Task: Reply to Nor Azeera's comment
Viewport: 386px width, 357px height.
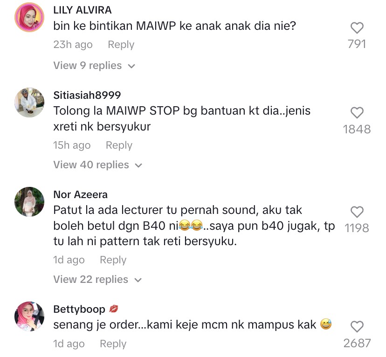Action: [x=113, y=260]
